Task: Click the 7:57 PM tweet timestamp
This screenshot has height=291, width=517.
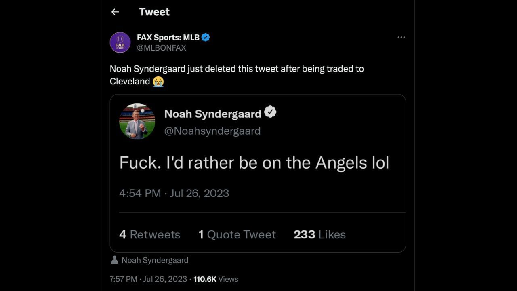Action: [148, 279]
